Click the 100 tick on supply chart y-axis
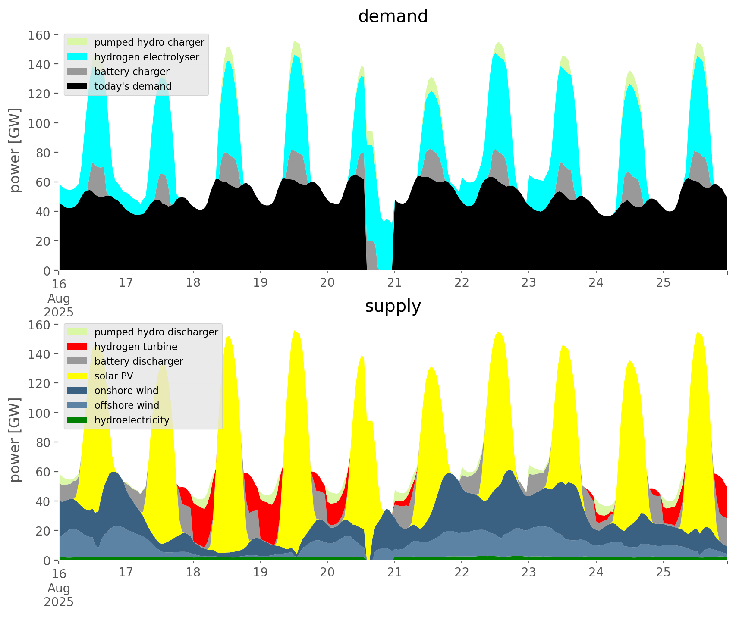 tap(40, 413)
